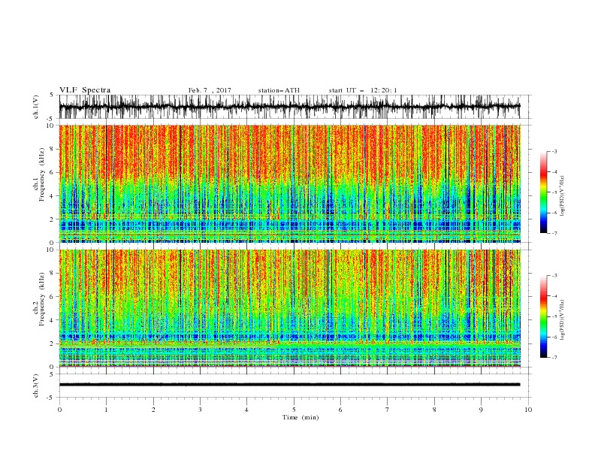Click inside the ch.1 spectrogram panel

[x=289, y=183]
